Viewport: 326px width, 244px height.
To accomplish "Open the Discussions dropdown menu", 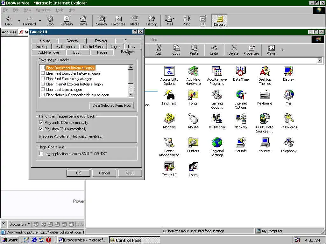I will click(19, 224).
